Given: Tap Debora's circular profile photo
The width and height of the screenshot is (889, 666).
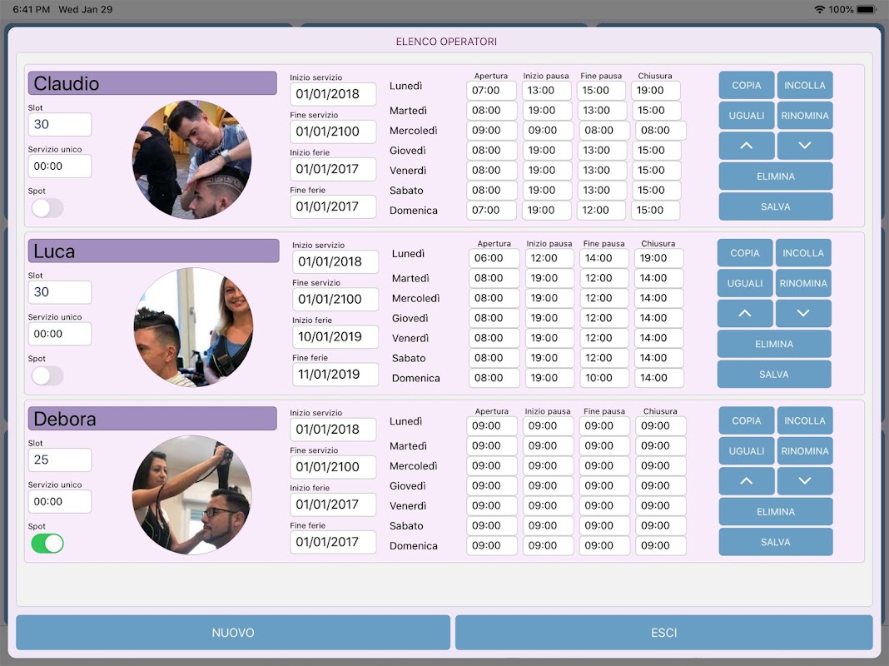Looking at the screenshot, I should coord(191,495).
